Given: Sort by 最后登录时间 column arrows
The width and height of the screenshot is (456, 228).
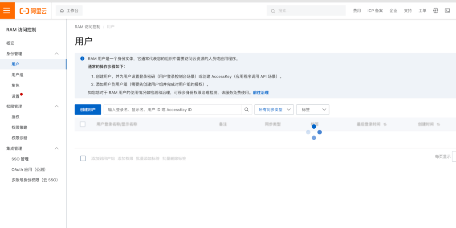Looking at the screenshot, I should (385, 124).
